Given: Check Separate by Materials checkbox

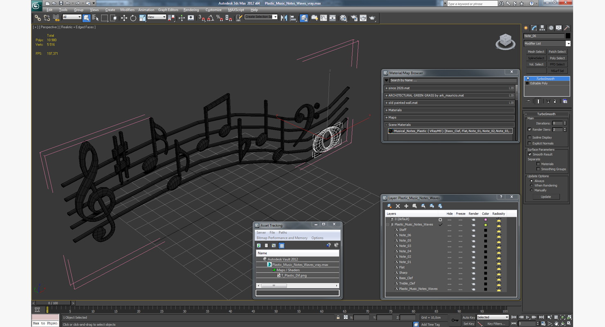Looking at the screenshot, I should tap(538, 164).
